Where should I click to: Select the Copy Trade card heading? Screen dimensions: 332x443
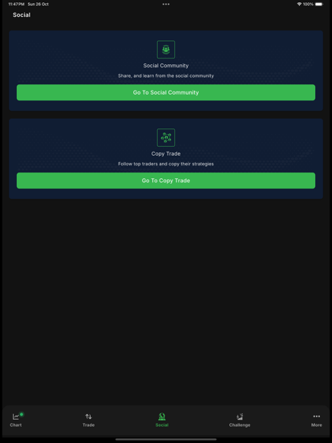click(166, 154)
